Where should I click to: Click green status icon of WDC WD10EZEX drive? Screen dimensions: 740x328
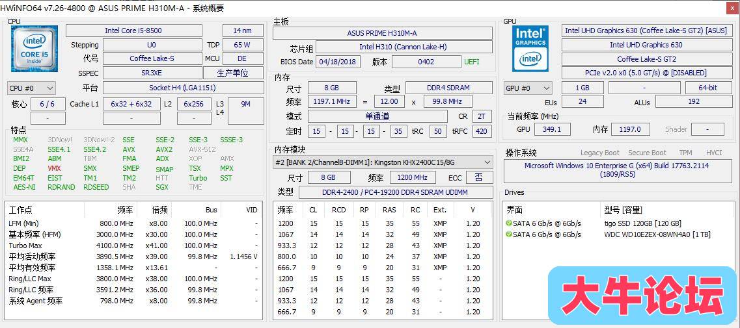(x=508, y=234)
